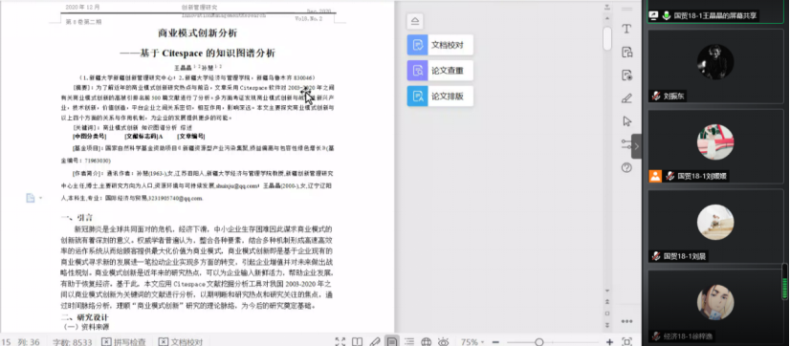The image size is (790, 346).
Task: Click the next page double arrow at the scrollbar bottom
Action: [607, 324]
